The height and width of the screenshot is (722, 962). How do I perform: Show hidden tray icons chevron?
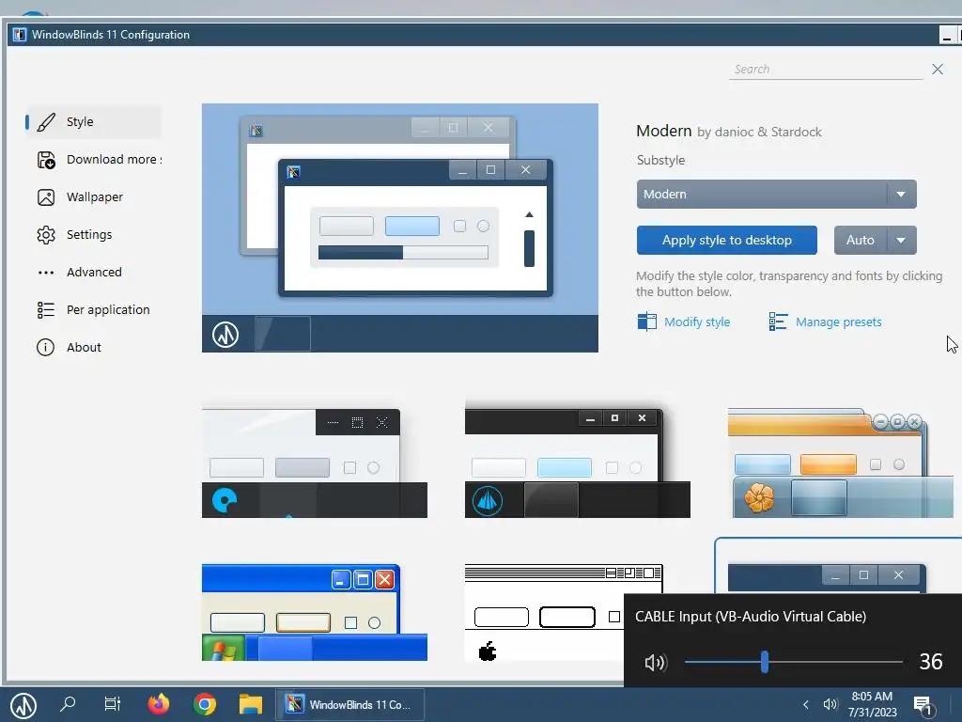(x=805, y=705)
